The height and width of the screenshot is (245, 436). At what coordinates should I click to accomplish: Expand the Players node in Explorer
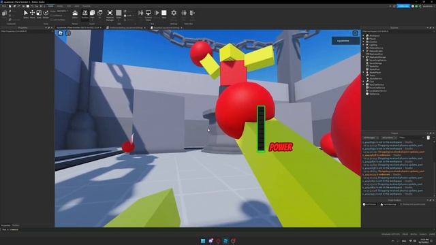tap(363, 39)
